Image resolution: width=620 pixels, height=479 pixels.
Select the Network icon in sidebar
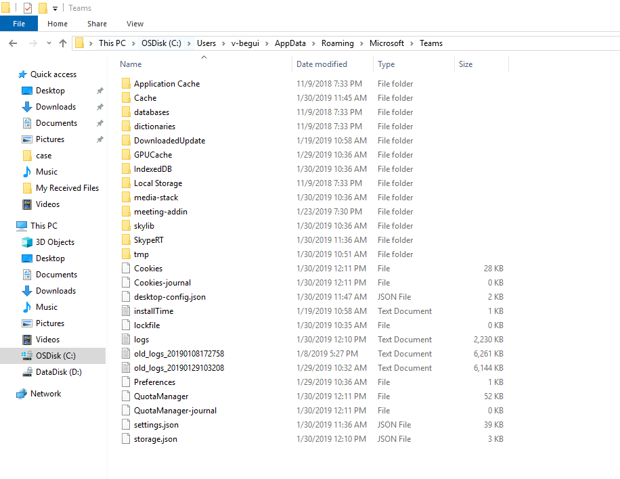pyautogui.click(x=22, y=394)
